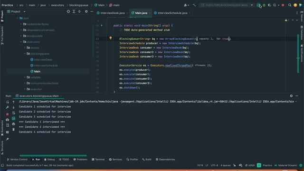
Task: Open the dropdown arrow beside profiler icon
Action: (x=279, y=5)
